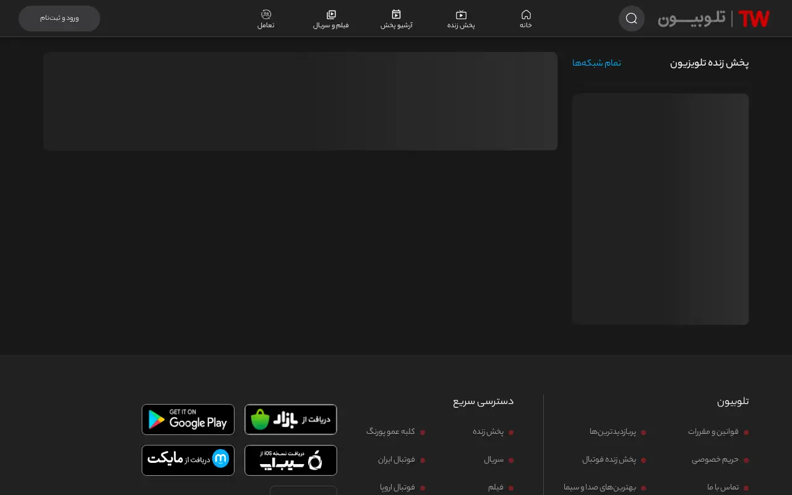792x495 pixels.
Task: Open پخش زنده live broadcast menu
Action: pos(461,19)
